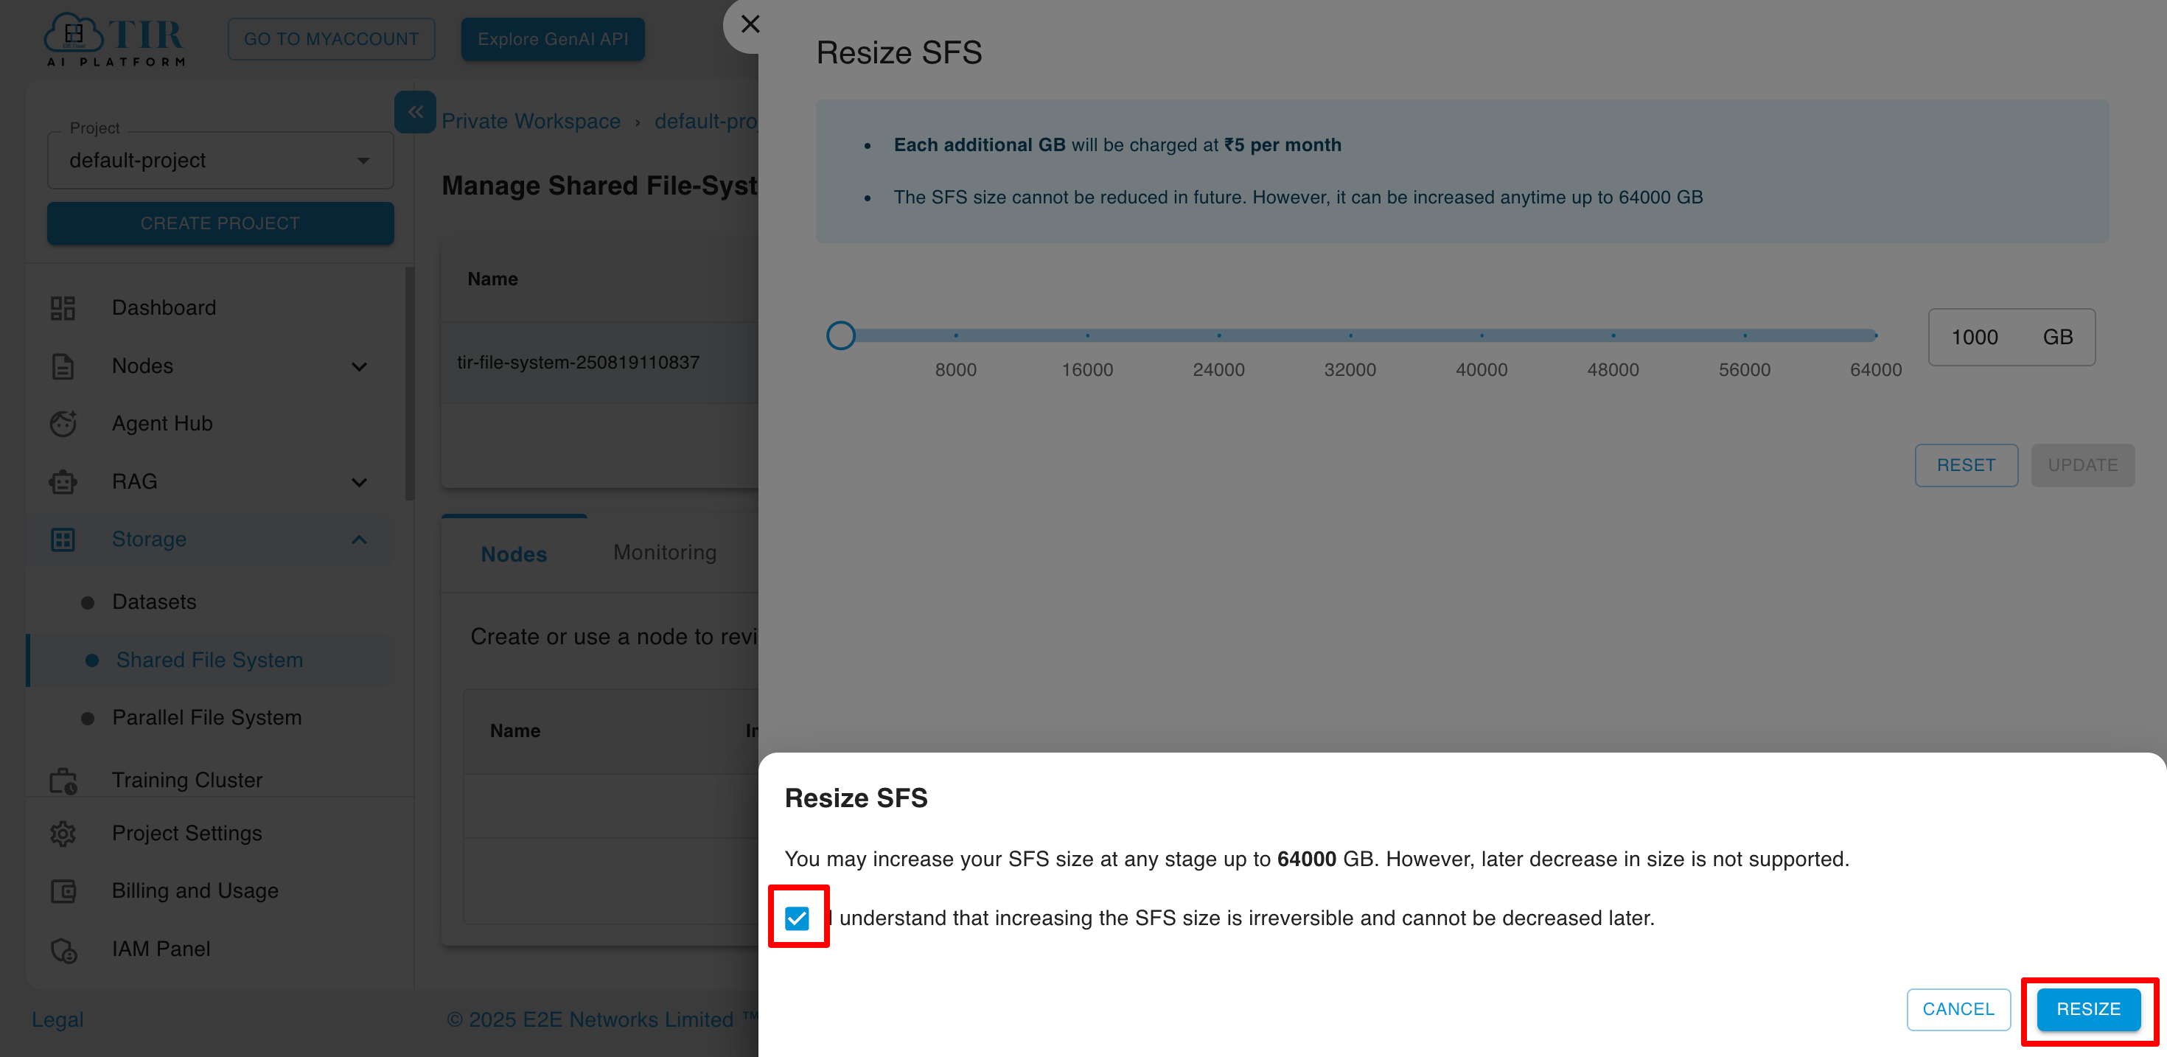The height and width of the screenshot is (1057, 2167).
Task: Click the TIR AI Platform logo
Action: [x=114, y=38]
